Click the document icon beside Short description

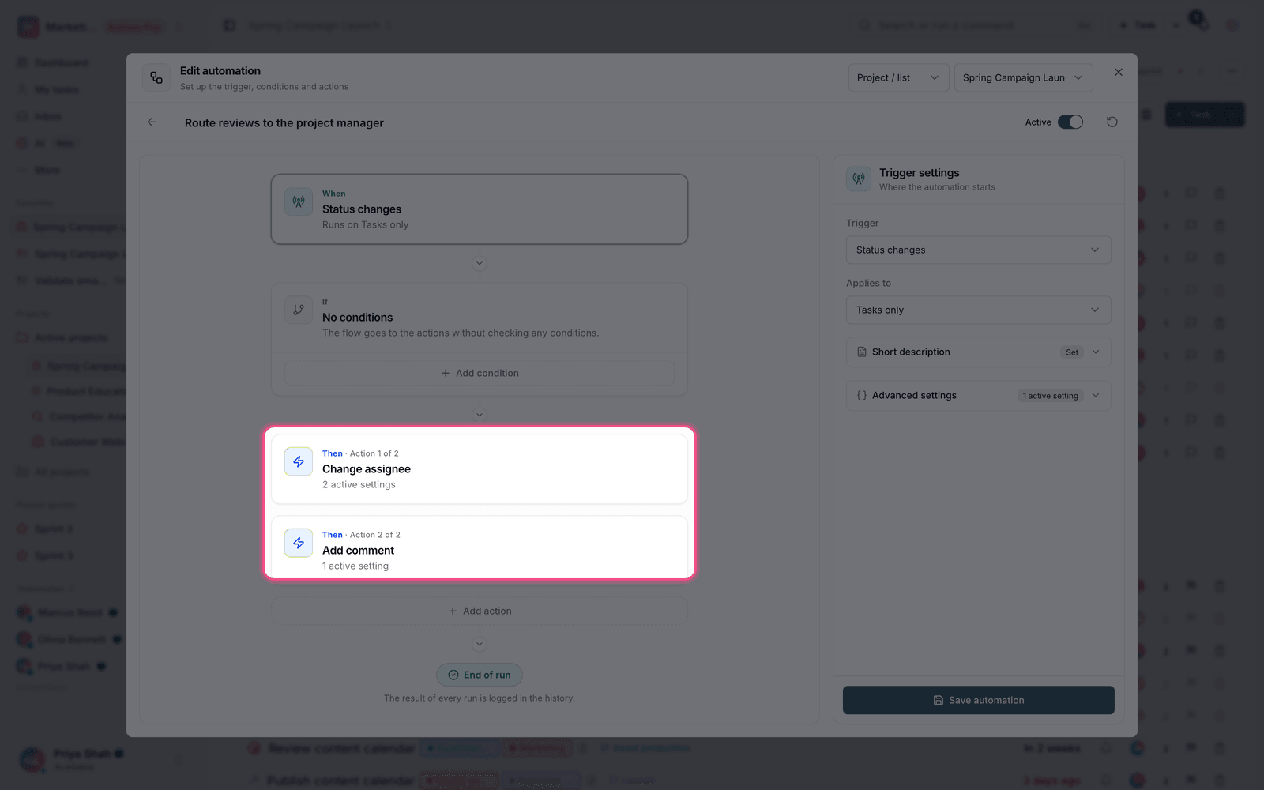(862, 352)
